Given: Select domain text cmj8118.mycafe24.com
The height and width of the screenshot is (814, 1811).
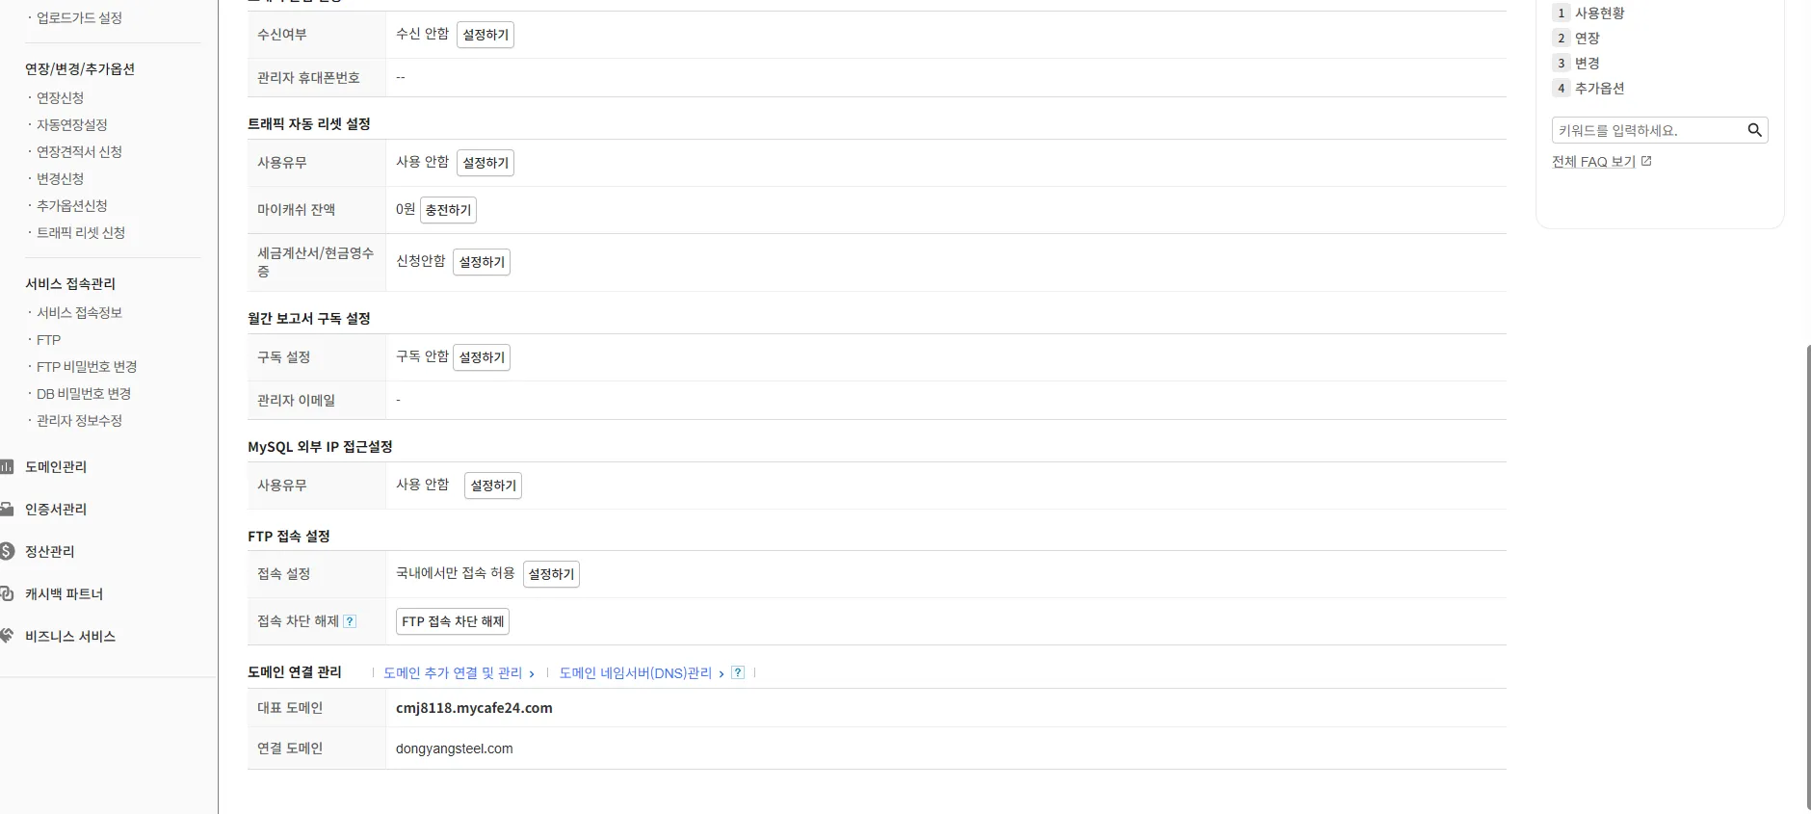Looking at the screenshot, I should [474, 708].
